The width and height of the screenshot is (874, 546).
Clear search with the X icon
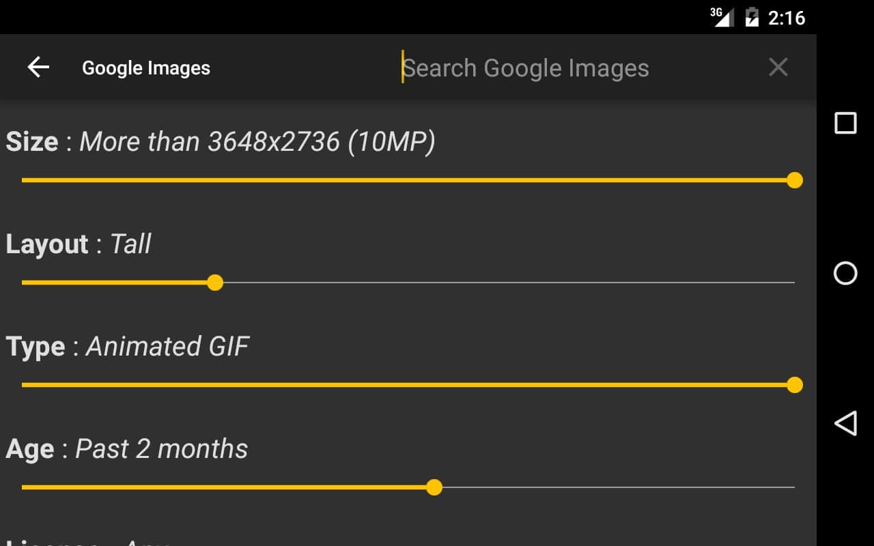(x=778, y=67)
